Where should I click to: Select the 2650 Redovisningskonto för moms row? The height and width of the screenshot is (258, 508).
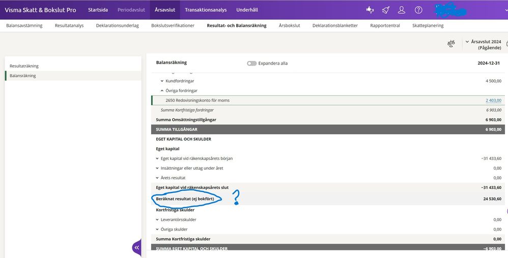click(x=197, y=101)
